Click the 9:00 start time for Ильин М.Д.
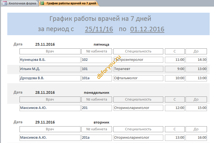 [x=175, y=69]
